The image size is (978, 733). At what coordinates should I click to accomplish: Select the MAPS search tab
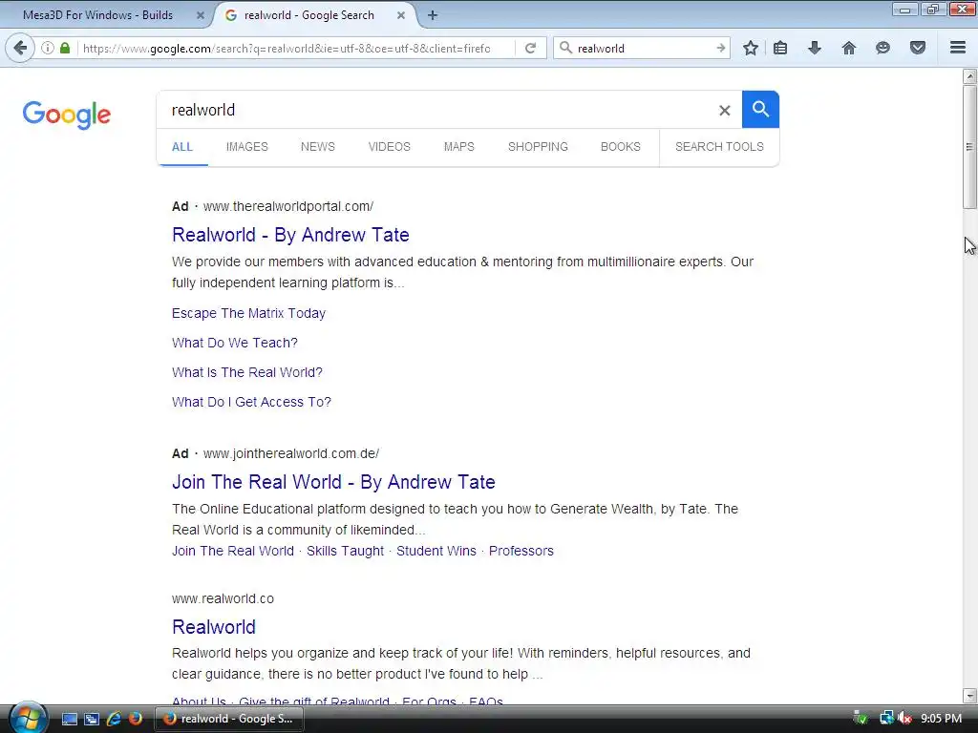[x=459, y=146]
